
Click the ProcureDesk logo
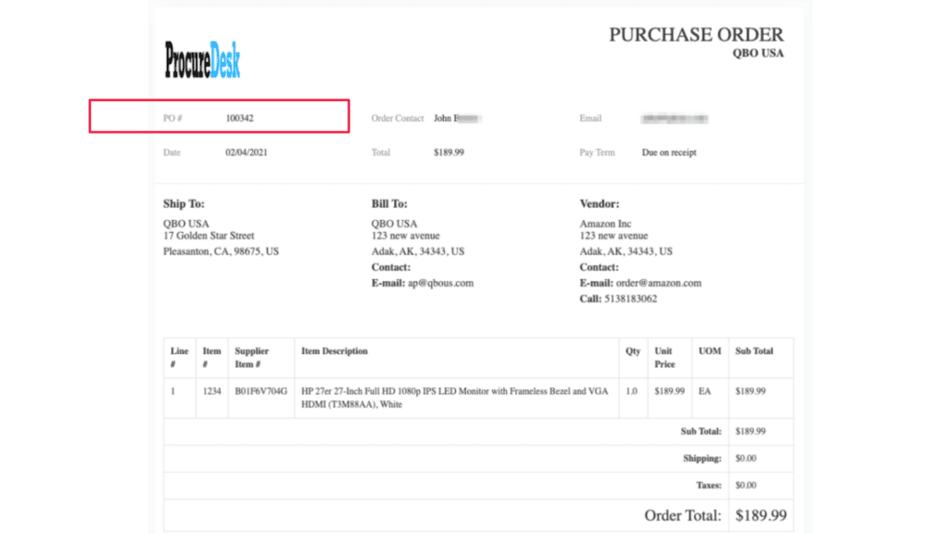[x=203, y=60]
